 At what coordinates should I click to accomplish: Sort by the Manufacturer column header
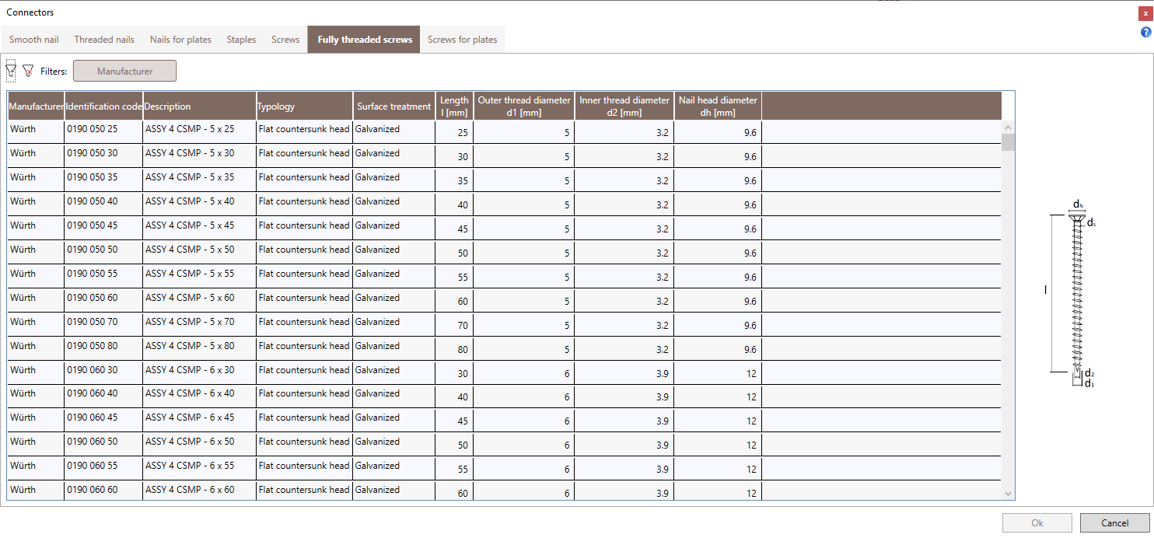36,107
